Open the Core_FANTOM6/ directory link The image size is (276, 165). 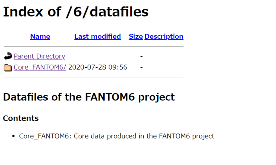click(40, 67)
